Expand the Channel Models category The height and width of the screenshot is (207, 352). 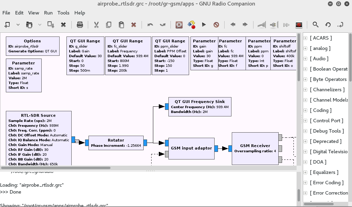(305, 100)
